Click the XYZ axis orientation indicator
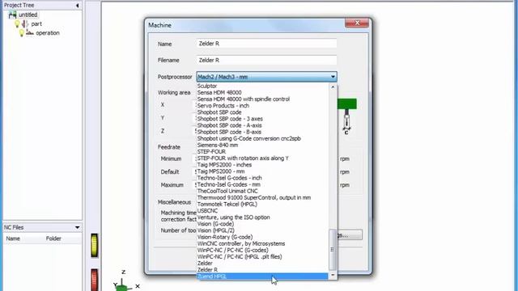 [125, 281]
